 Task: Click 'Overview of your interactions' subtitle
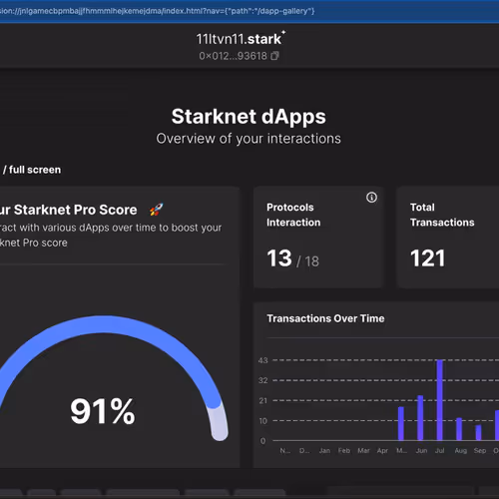coord(249,139)
